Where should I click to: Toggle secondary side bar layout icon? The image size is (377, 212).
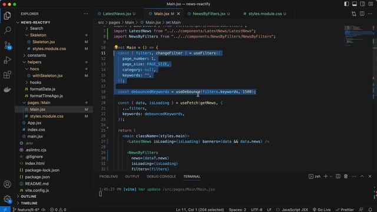pos(362,4)
